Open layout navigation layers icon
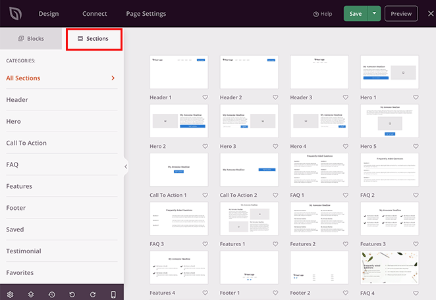 (31, 294)
